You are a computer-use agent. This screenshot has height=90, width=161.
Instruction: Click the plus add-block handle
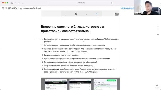[x=36, y=39]
